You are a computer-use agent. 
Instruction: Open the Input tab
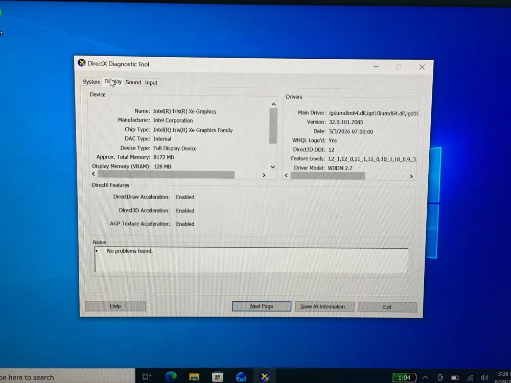[151, 83]
